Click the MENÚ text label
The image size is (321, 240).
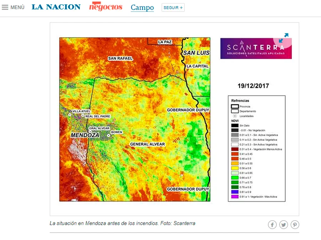click(x=17, y=7)
